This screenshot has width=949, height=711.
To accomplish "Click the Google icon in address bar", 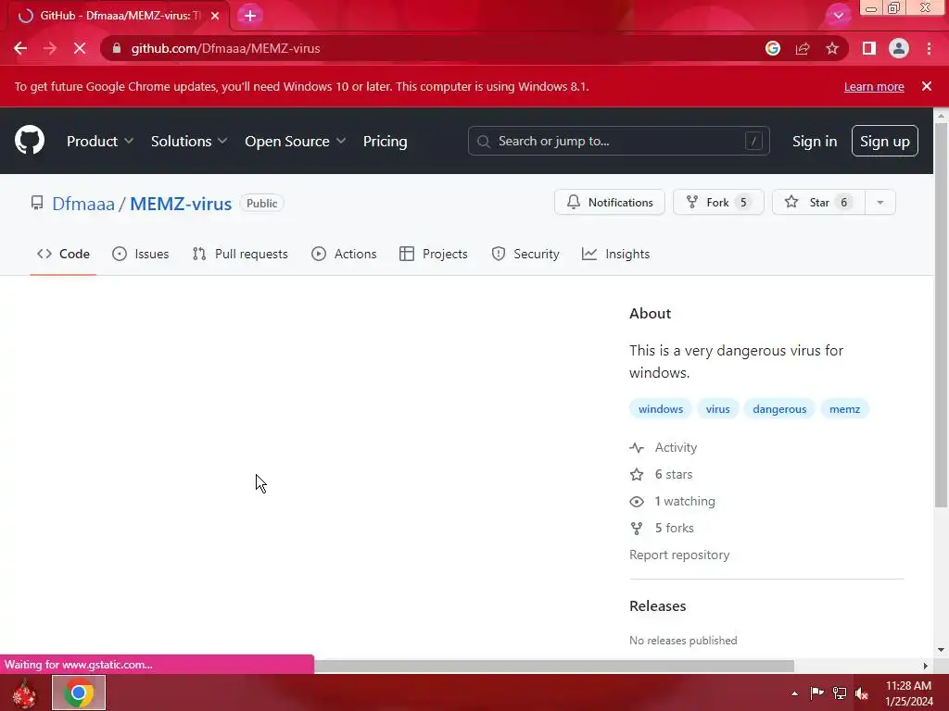I will [773, 48].
